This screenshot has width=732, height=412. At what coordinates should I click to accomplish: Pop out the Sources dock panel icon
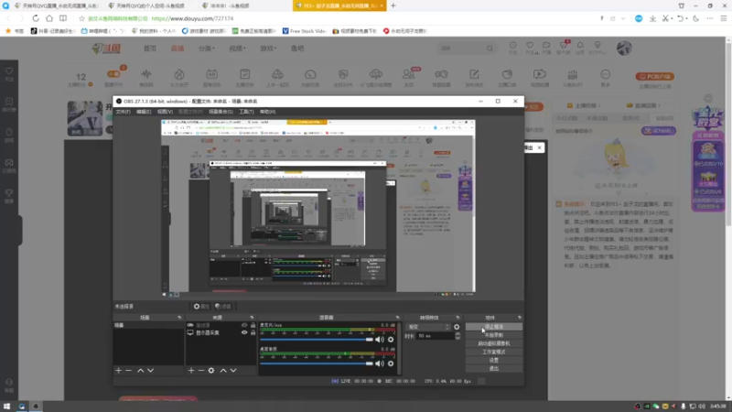[252, 318]
